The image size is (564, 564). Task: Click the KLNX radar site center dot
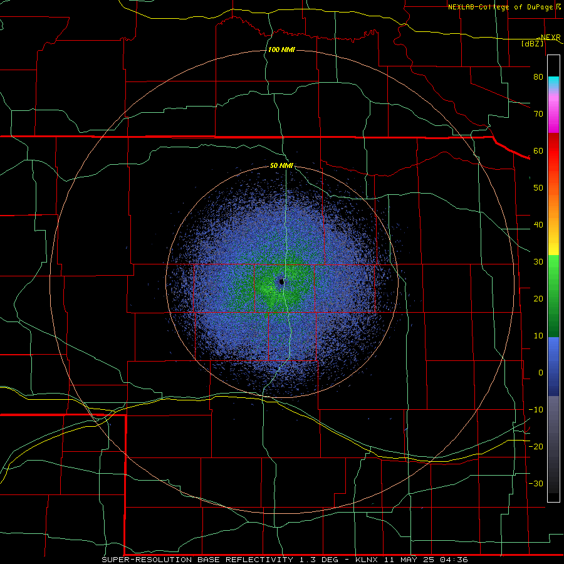click(x=281, y=281)
